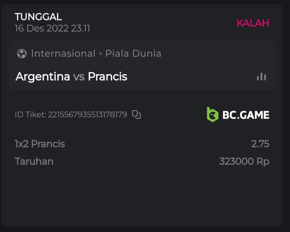
Task: Click the 2.75 odds value
Action: pos(260,144)
